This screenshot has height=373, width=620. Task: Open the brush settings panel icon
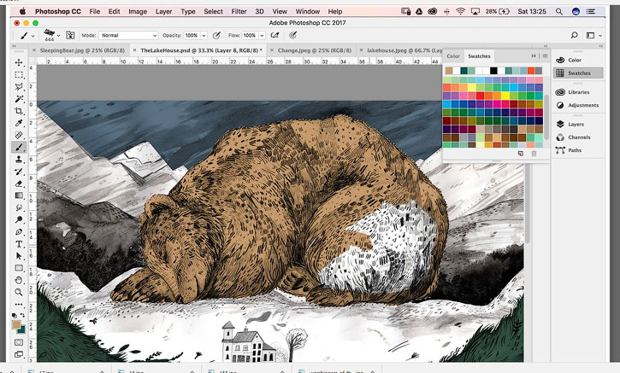(x=70, y=36)
